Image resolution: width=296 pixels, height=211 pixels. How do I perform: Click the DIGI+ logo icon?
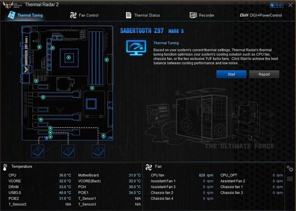click(244, 15)
